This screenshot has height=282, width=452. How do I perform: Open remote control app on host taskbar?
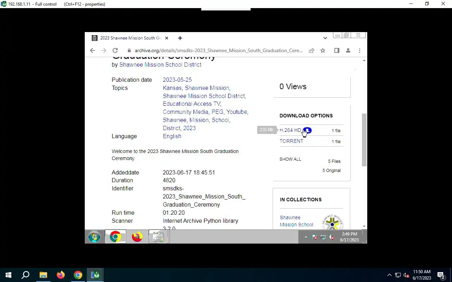(95, 275)
